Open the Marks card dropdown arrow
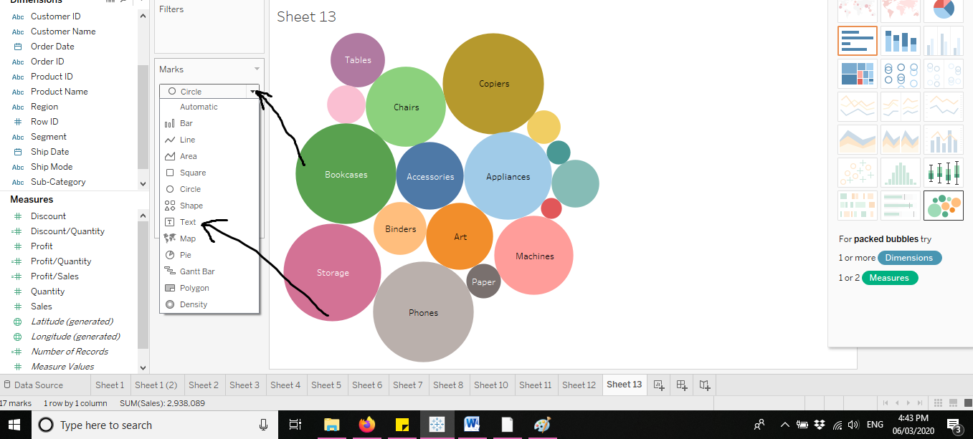The image size is (973, 439). (x=256, y=69)
